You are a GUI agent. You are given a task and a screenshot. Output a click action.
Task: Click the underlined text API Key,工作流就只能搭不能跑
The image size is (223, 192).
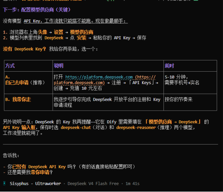[57, 21]
